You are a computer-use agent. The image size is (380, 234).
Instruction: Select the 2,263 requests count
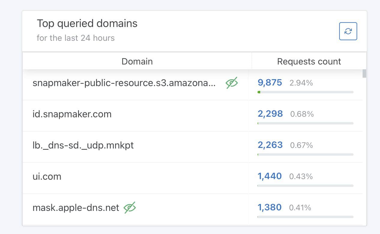tap(270, 145)
